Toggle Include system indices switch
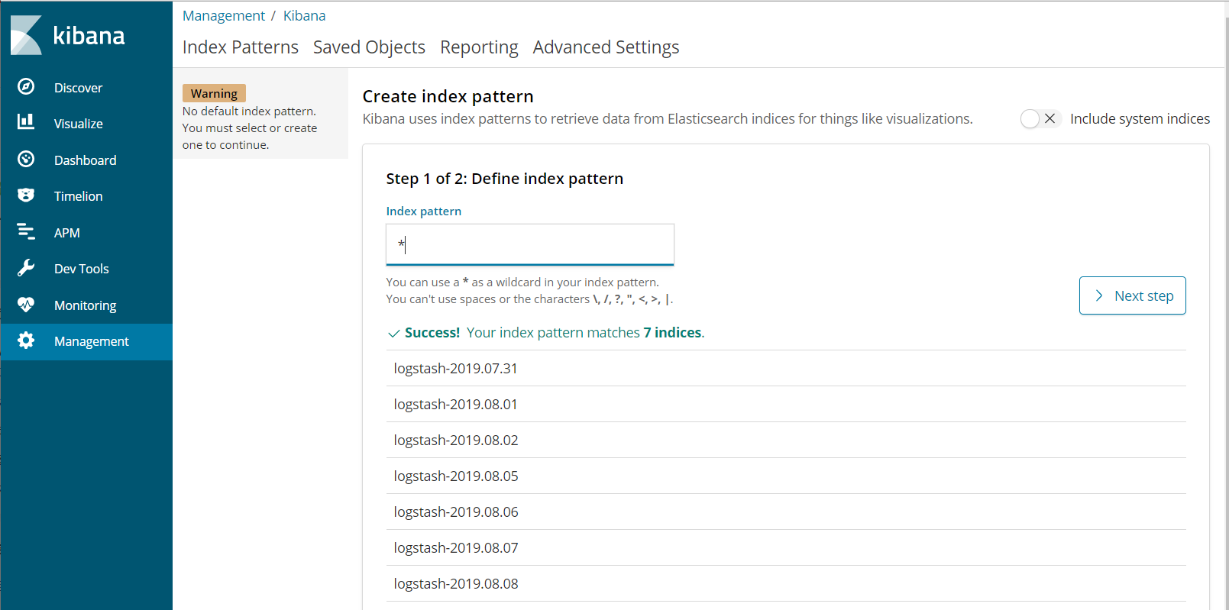Screen dimensions: 1229x610 1040,118
